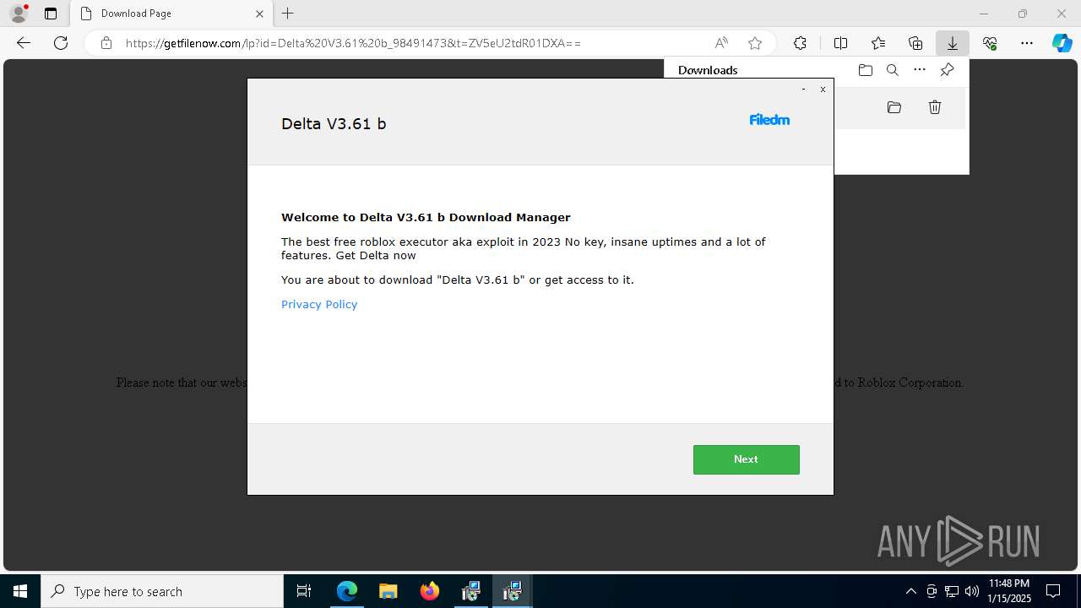The height and width of the screenshot is (608, 1081).
Task: Open volume control tray icon
Action: [x=972, y=591]
